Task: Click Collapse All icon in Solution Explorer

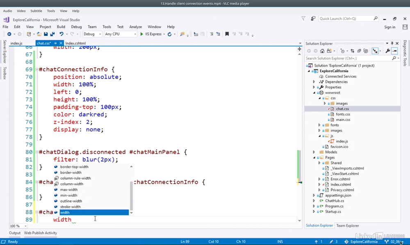Action: pos(359,51)
